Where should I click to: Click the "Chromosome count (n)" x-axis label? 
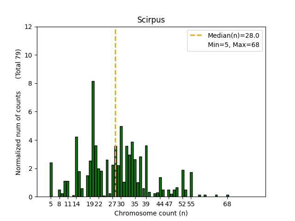[x=151, y=213]
